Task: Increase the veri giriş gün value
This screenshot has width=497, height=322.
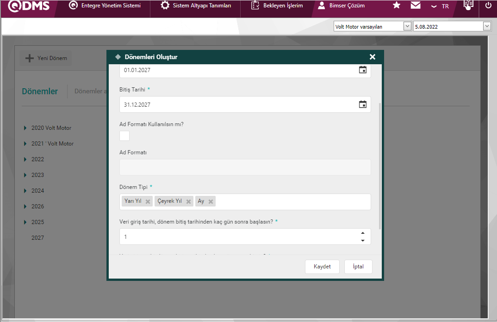Action: pyautogui.click(x=363, y=233)
